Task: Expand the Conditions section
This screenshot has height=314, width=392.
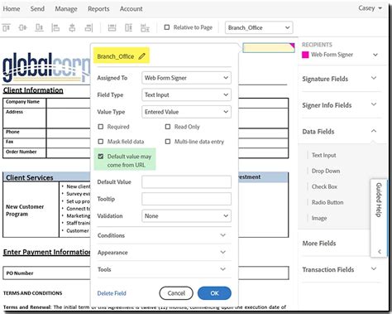Action: click(x=164, y=235)
